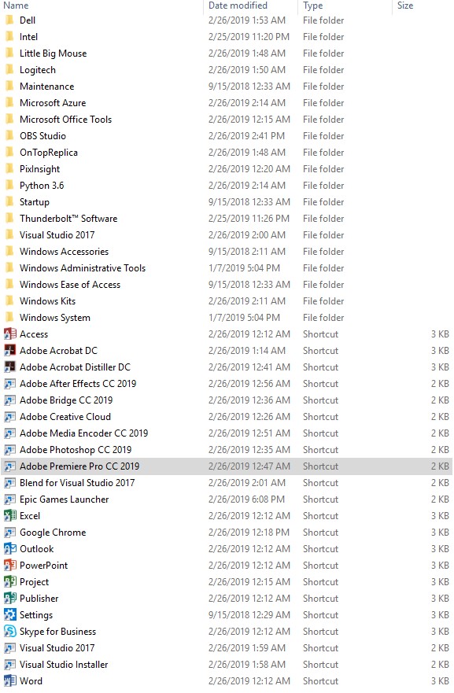Click the Adobe Premiere Pro CC 2019 icon
The height and width of the screenshot is (693, 454).
tap(9, 466)
